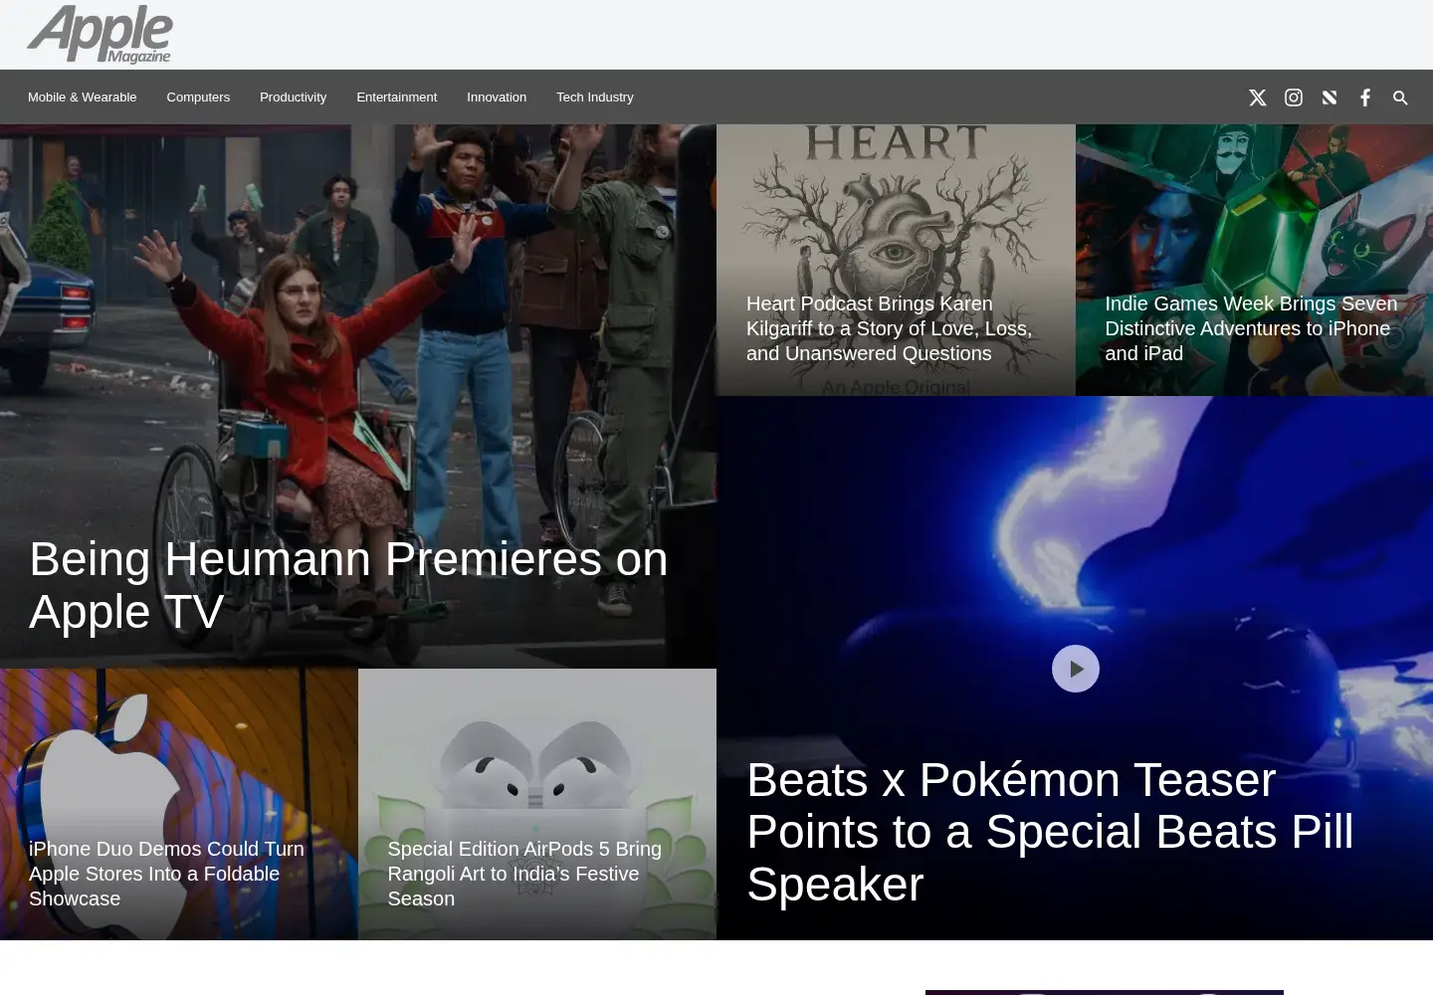Viewport: 1433px width, 995px height.
Task: Open the Apple News icon in header
Action: click(x=1330, y=98)
